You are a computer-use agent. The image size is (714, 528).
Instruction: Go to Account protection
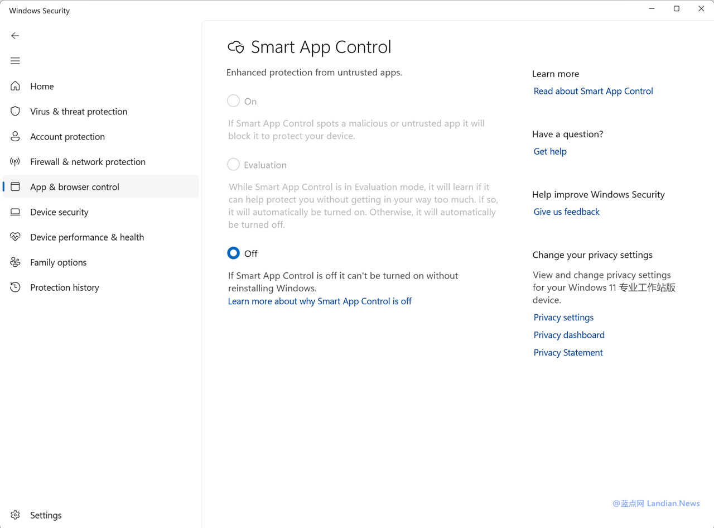(x=100, y=136)
